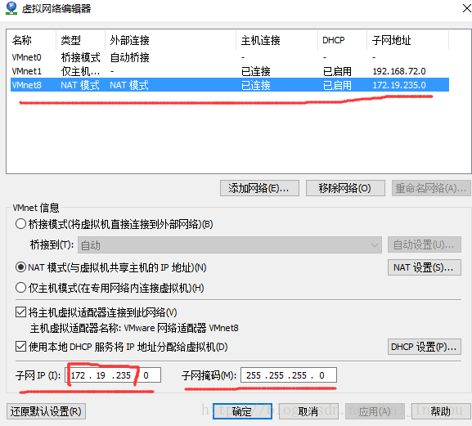
Task: Click the 重命名网络(A)... button
Action: pos(431,188)
